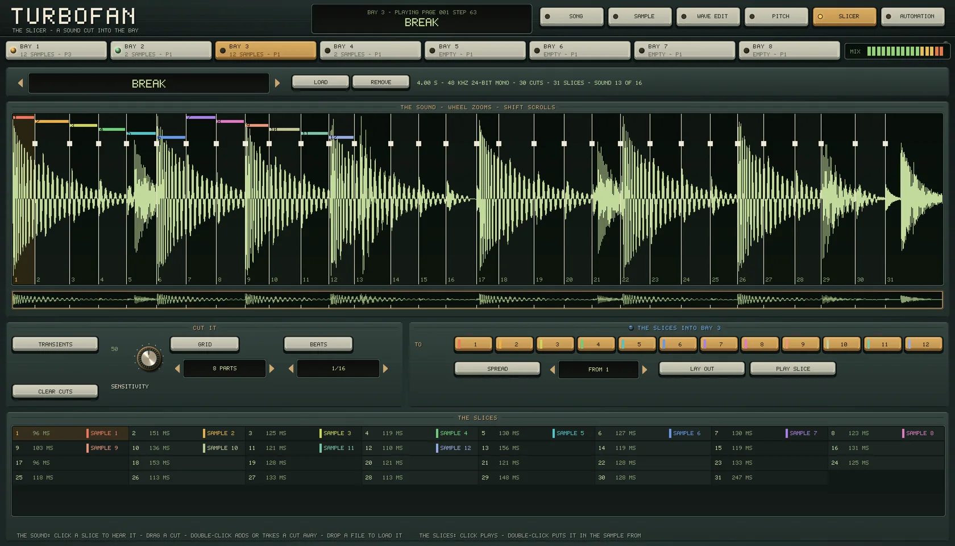Click the SPREAD button
Image resolution: width=955 pixels, height=546 pixels.
click(497, 369)
